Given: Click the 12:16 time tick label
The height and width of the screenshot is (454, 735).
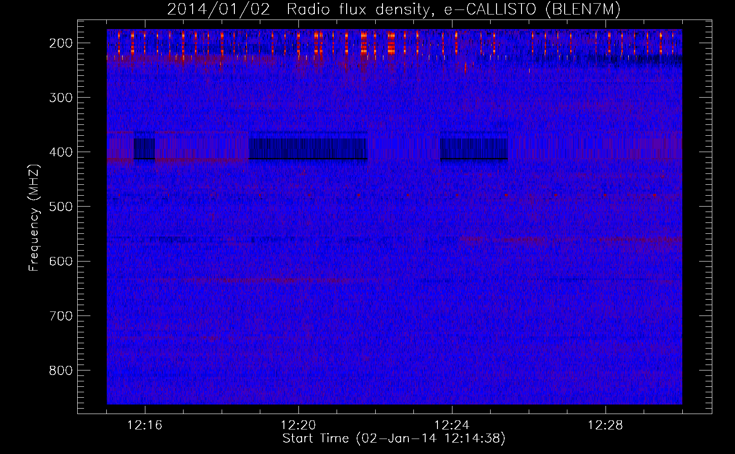Looking at the screenshot, I should tap(145, 425).
